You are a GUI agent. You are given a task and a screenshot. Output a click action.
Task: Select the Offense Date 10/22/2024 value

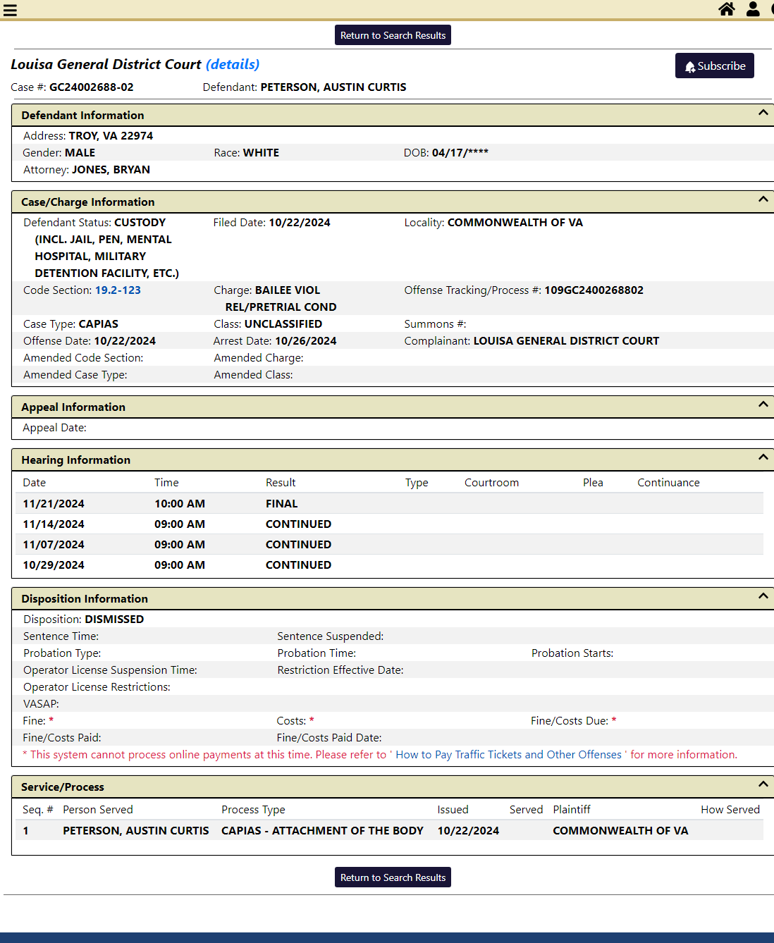tap(125, 341)
